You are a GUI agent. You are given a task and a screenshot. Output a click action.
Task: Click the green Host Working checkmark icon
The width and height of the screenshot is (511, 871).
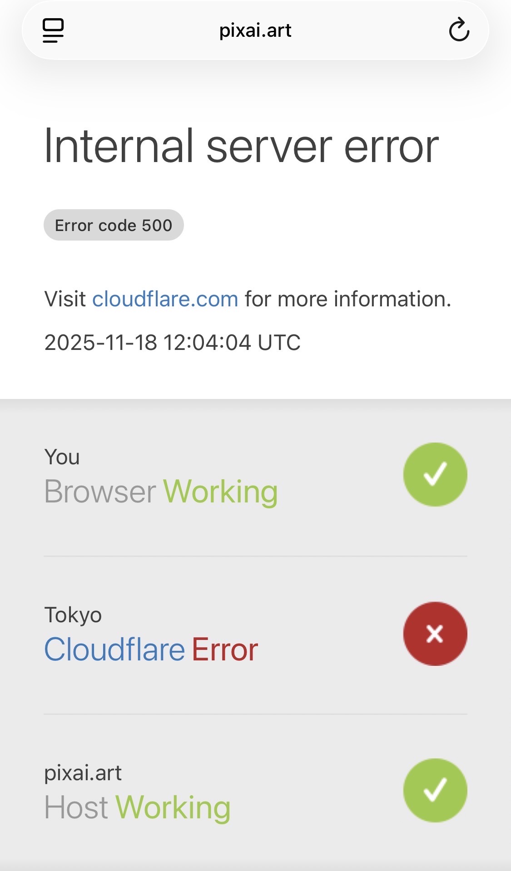point(435,790)
